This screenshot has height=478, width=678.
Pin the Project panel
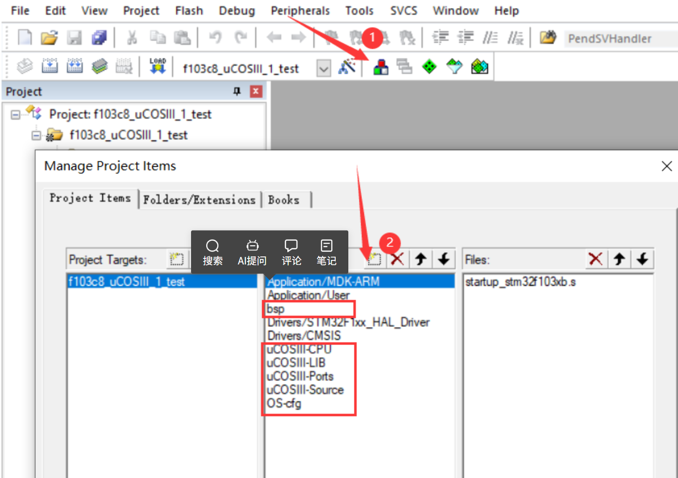tap(237, 91)
